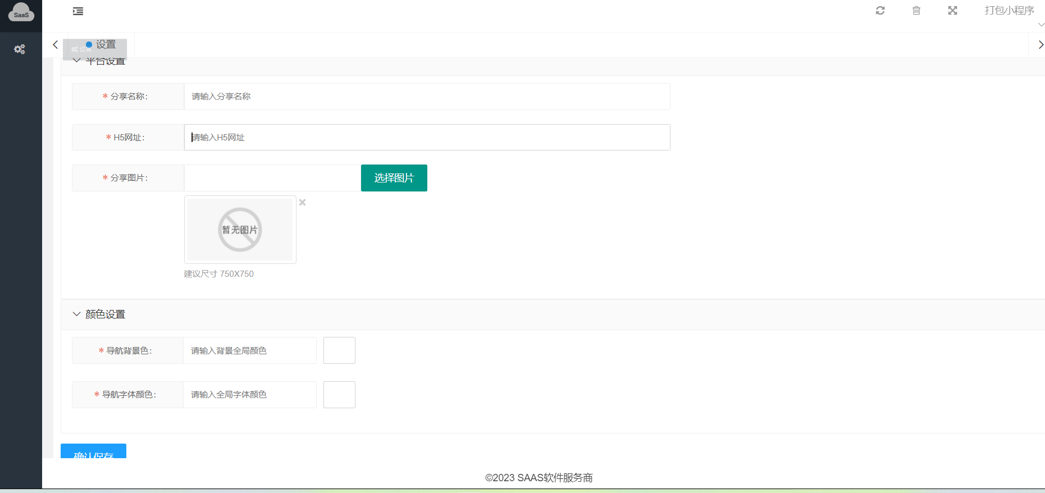
Task: Open the 导航背景色 color swatch
Action: click(339, 350)
